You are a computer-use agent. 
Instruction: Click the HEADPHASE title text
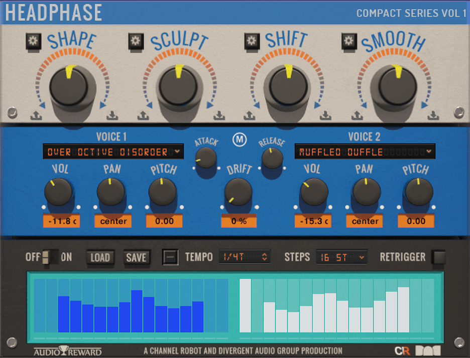(x=54, y=13)
